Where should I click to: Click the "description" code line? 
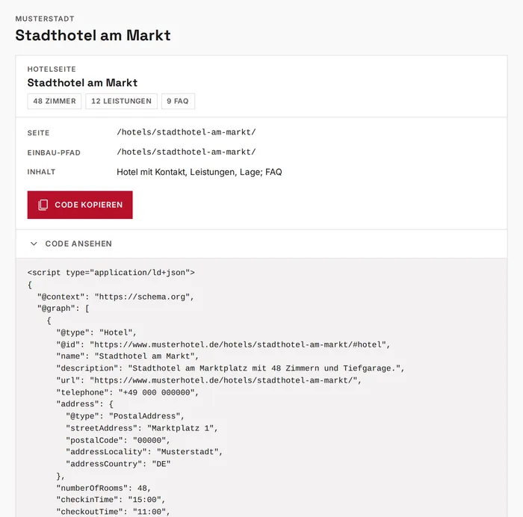[230, 368]
